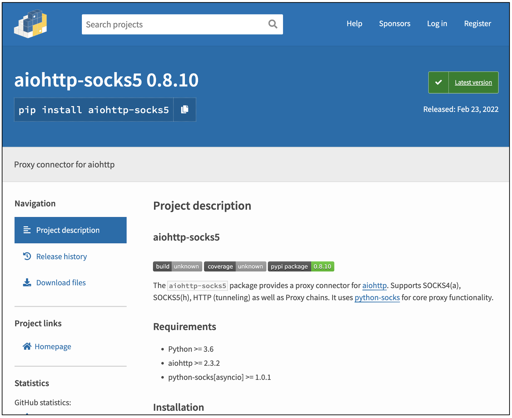Open the Help page from the header
This screenshot has width=512, height=418.
[354, 24]
